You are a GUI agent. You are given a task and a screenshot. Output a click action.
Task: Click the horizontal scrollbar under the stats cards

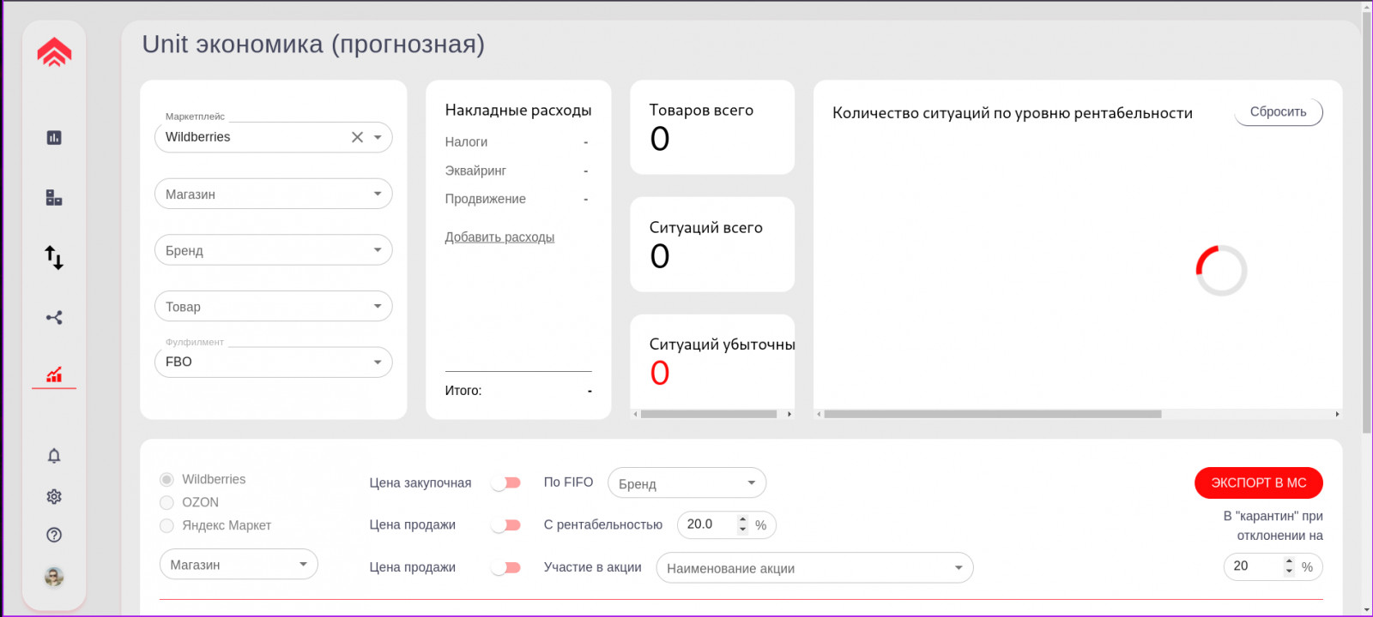point(709,414)
